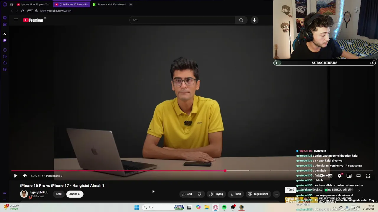
Task: Open a new browser tab
Action: point(131,4)
